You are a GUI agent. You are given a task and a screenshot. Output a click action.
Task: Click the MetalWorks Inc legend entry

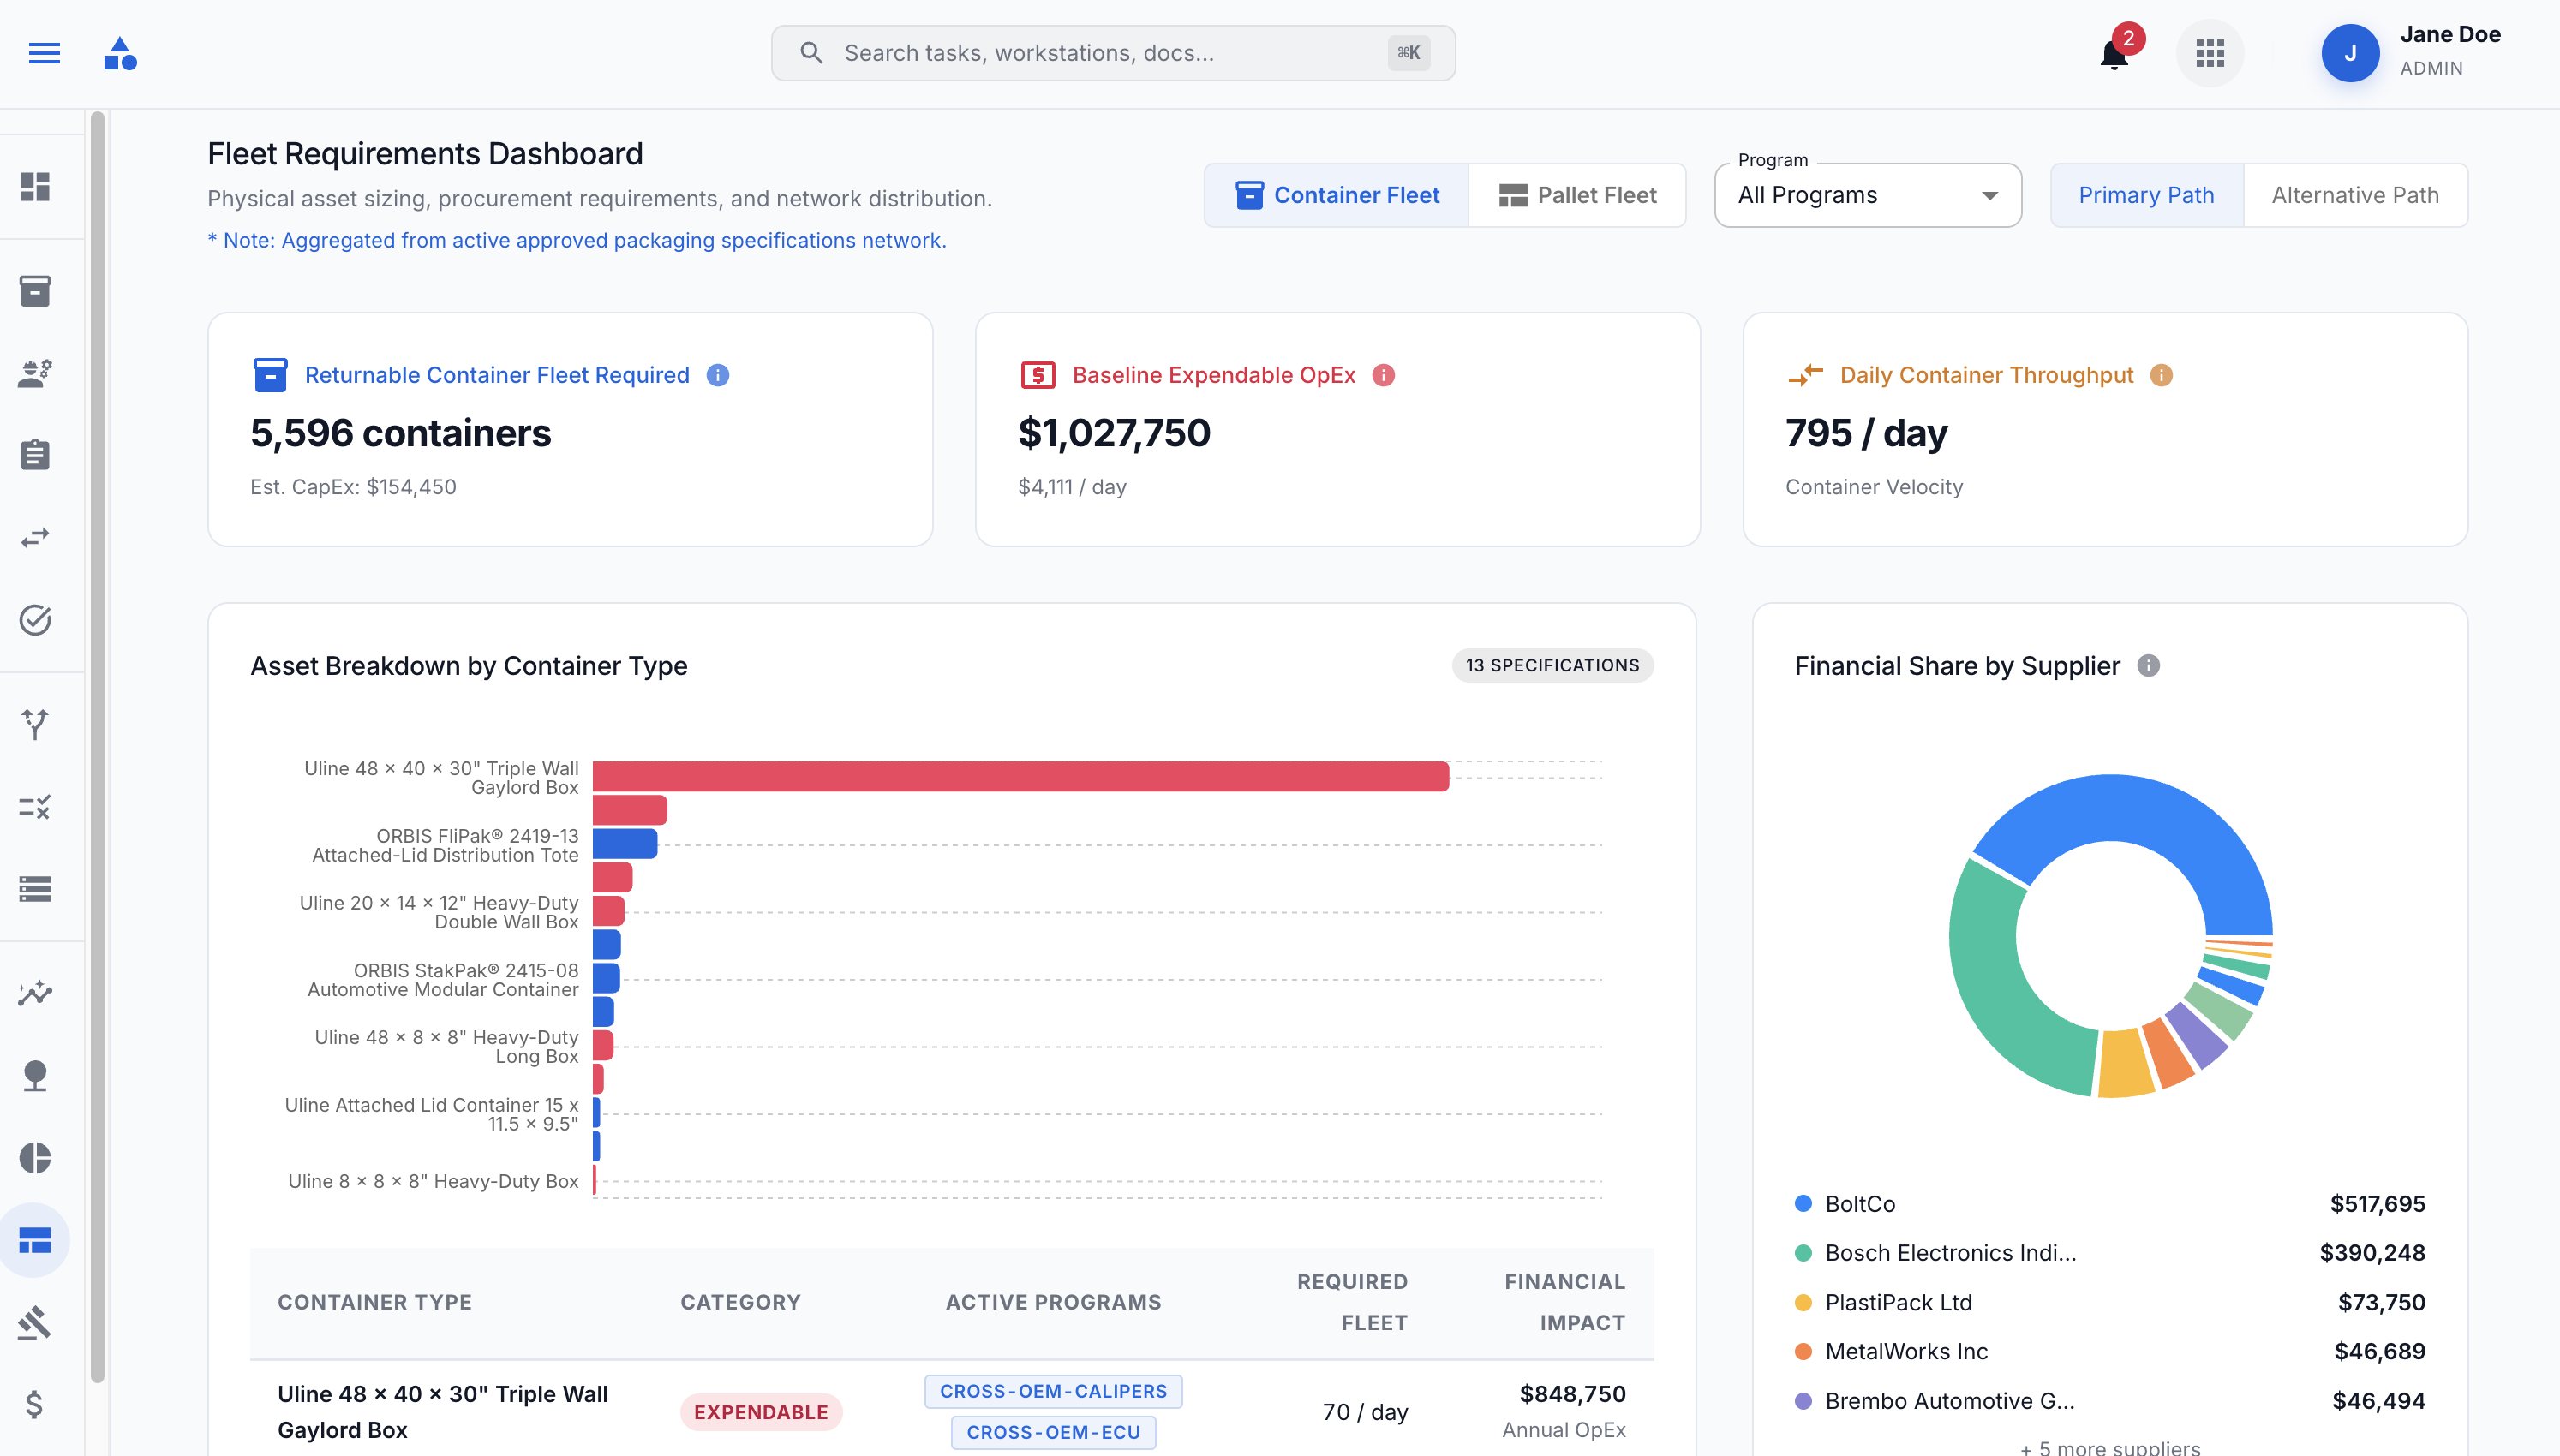pos(2110,1351)
